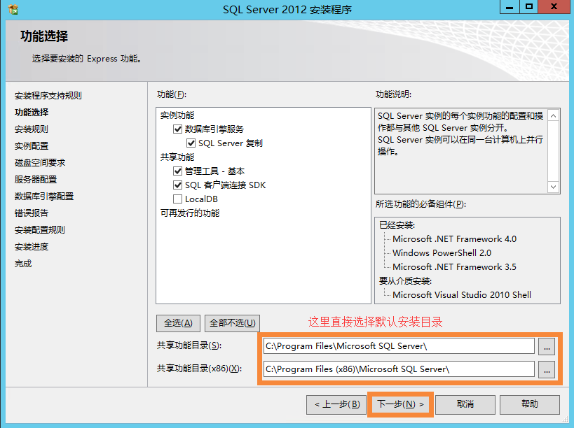The height and width of the screenshot is (428, 574).
Task: Click the 共享功能目录(S) path field
Action: [399, 346]
